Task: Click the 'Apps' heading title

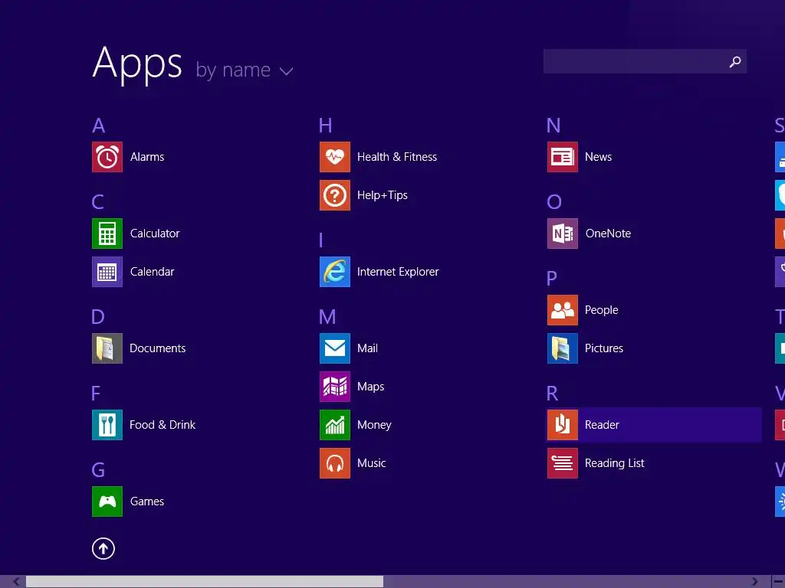Action: pos(138,64)
